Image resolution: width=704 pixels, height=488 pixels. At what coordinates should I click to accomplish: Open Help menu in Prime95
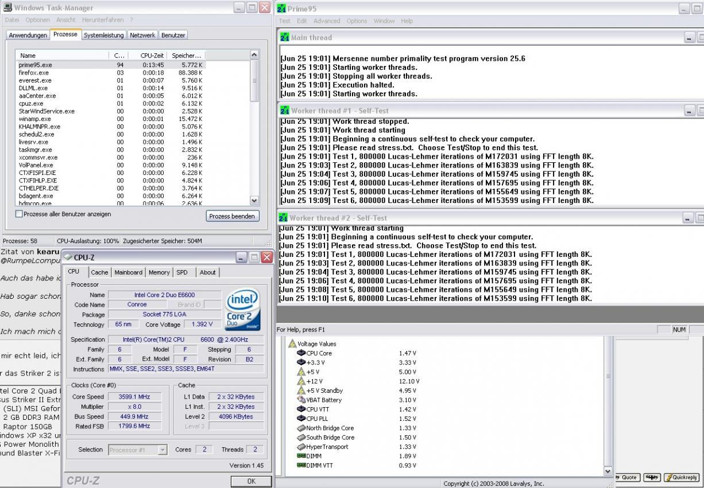(x=407, y=21)
